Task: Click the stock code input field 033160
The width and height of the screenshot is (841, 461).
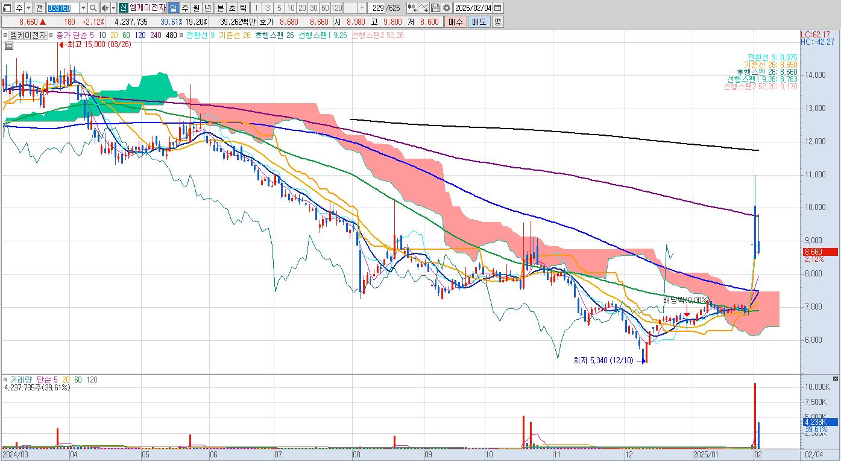Action: [x=63, y=8]
